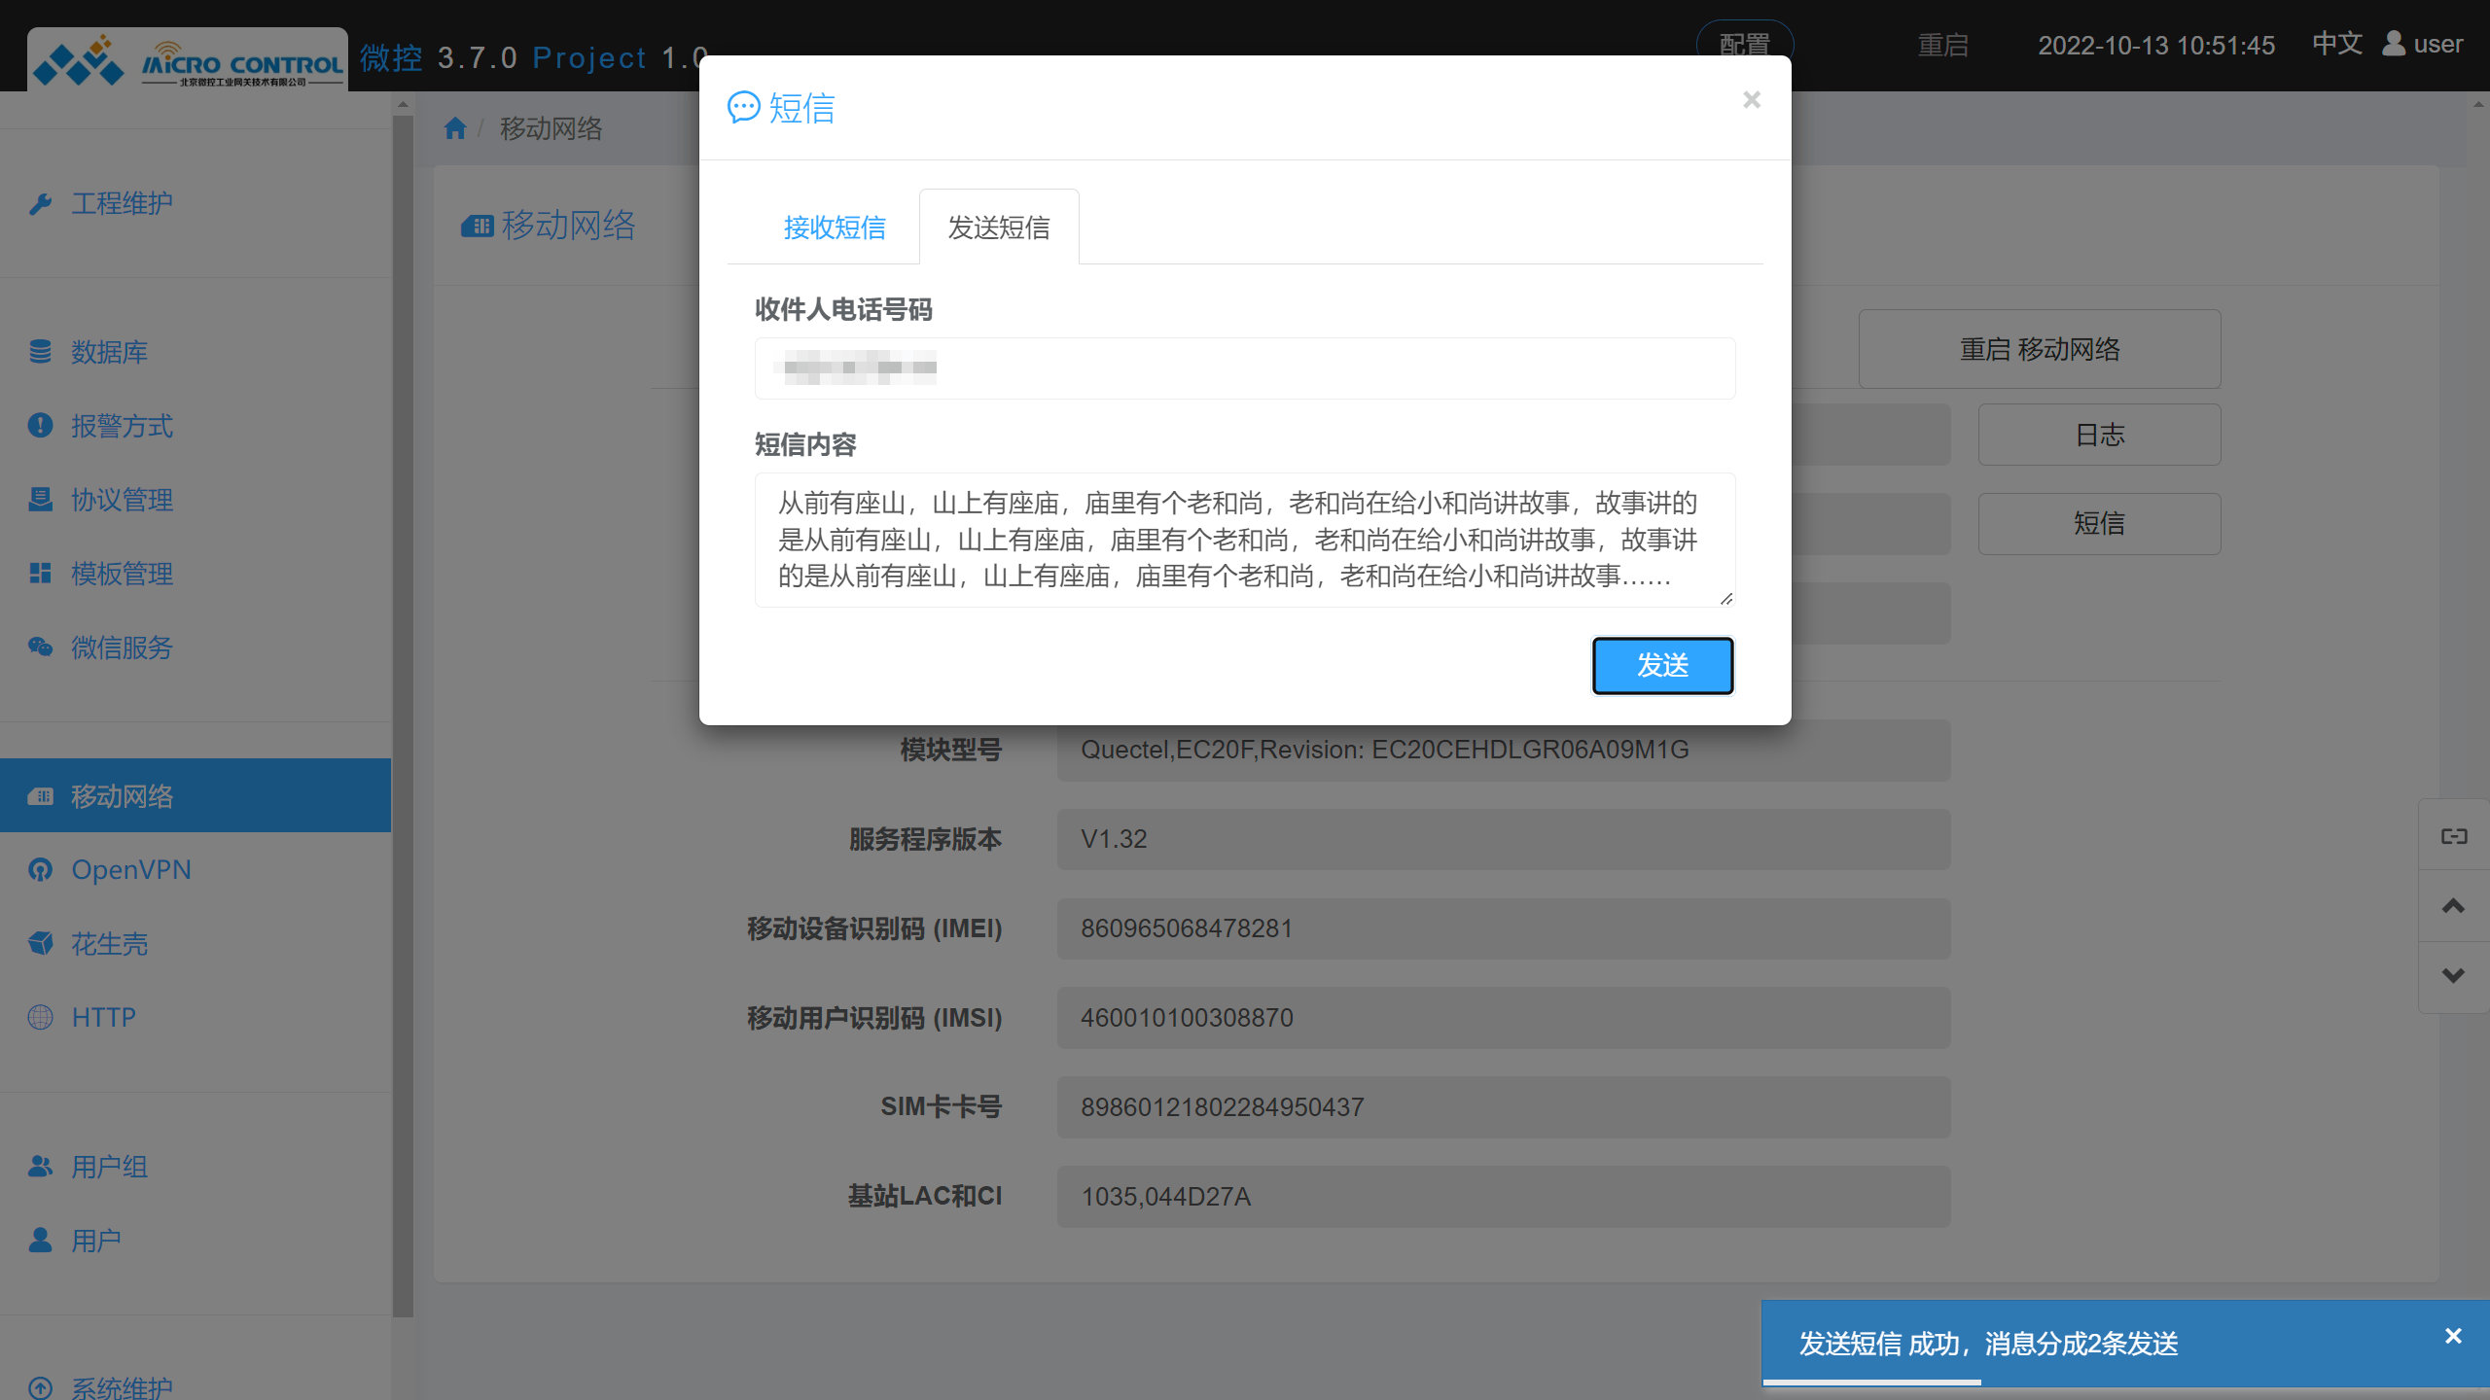Click the OpenVPN sidebar icon
Screen dimensions: 2490x1400
pyautogui.click(x=41, y=869)
